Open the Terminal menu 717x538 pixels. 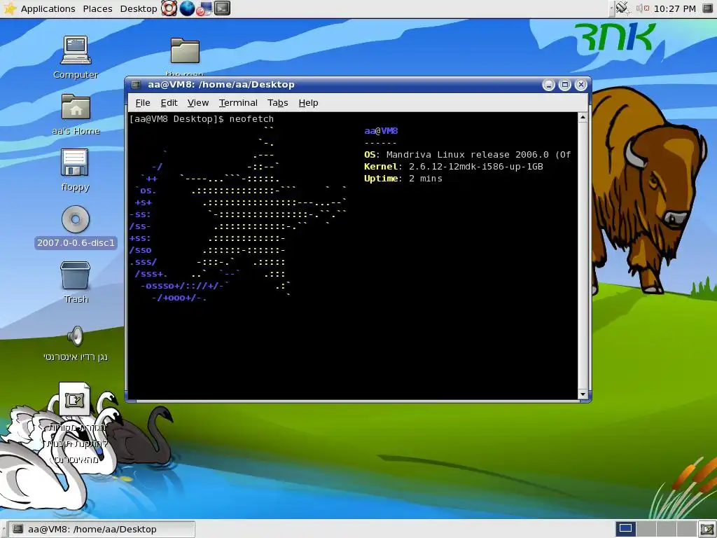pyautogui.click(x=238, y=103)
